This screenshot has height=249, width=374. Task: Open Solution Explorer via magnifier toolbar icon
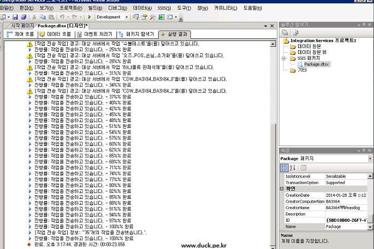click(x=136, y=17)
